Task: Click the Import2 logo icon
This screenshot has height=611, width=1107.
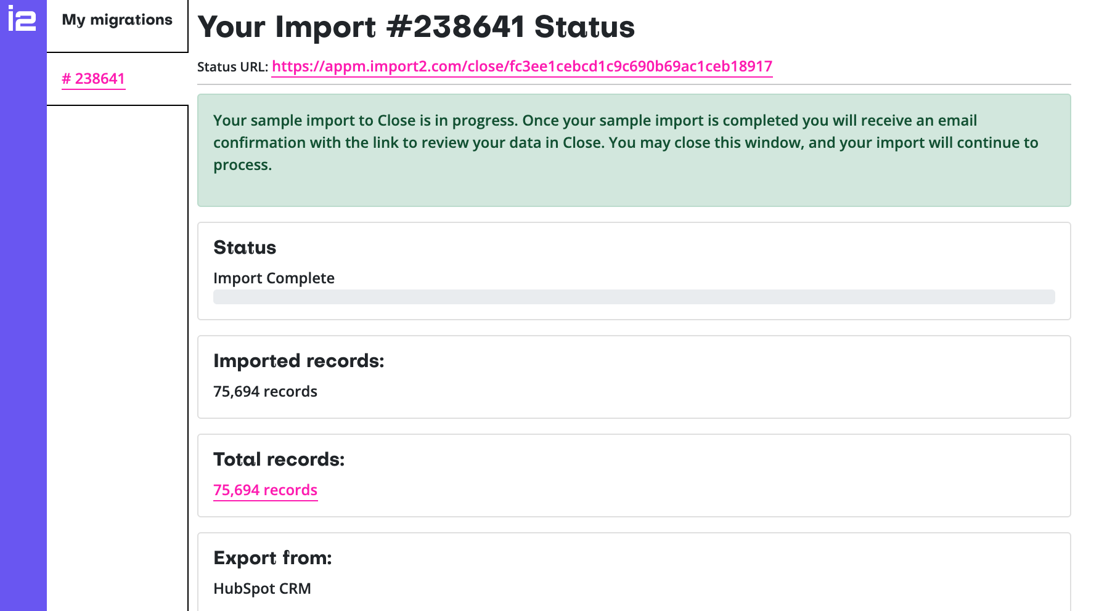Action: click(22, 18)
